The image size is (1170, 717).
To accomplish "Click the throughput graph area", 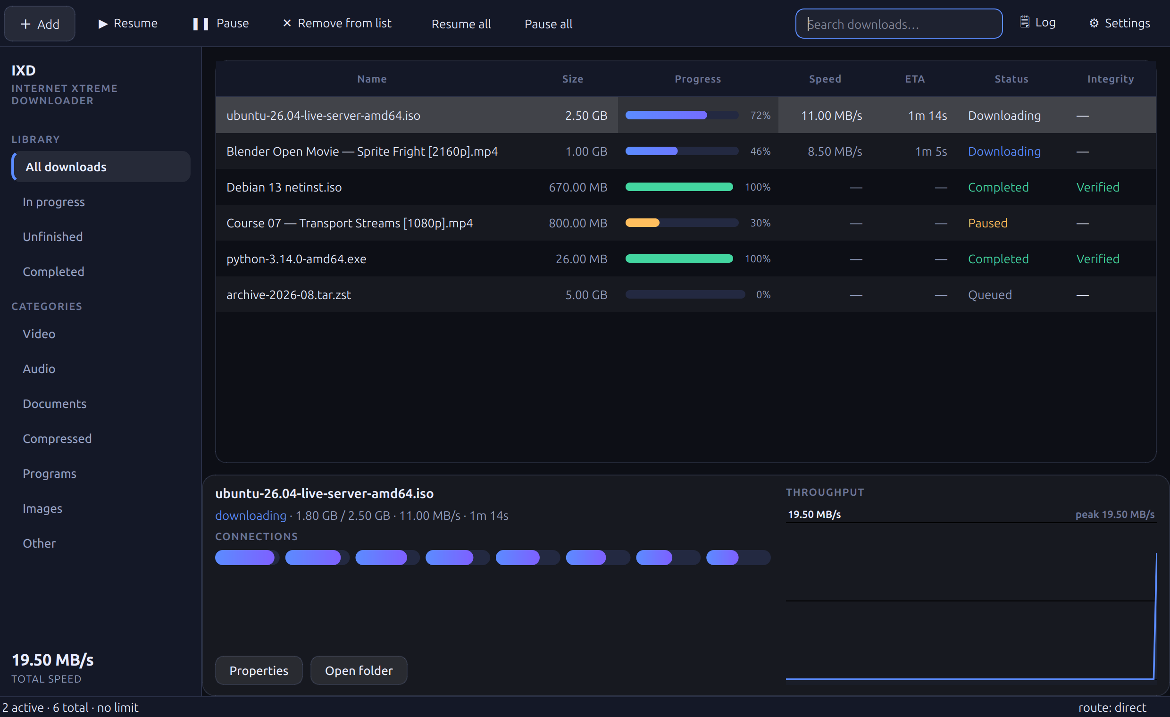I will (x=970, y=601).
